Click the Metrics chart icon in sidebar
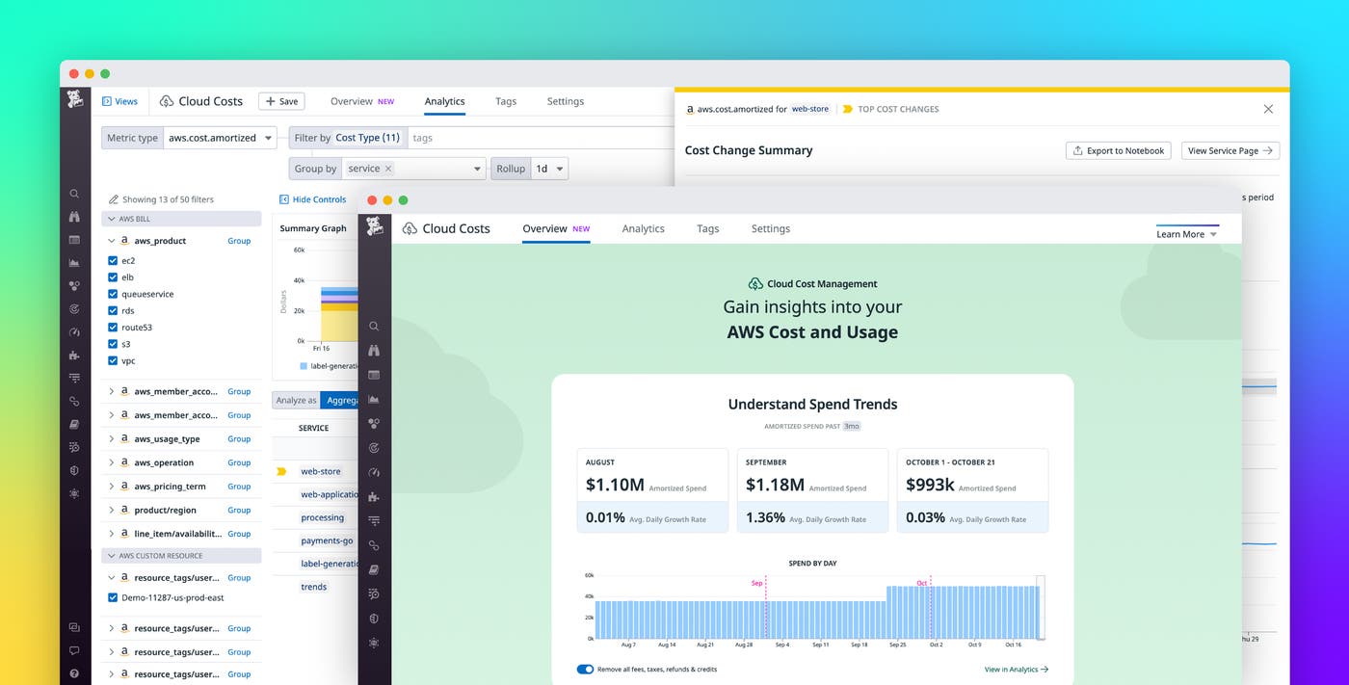1349x685 pixels. [74, 263]
